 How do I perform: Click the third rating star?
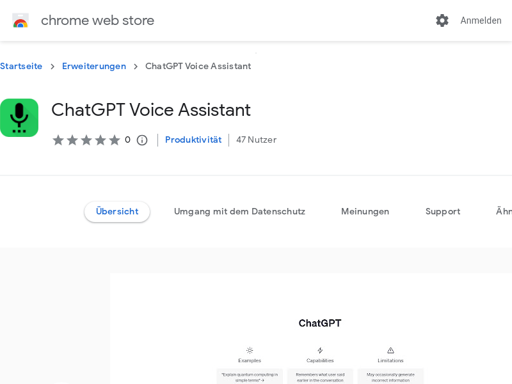tap(86, 140)
